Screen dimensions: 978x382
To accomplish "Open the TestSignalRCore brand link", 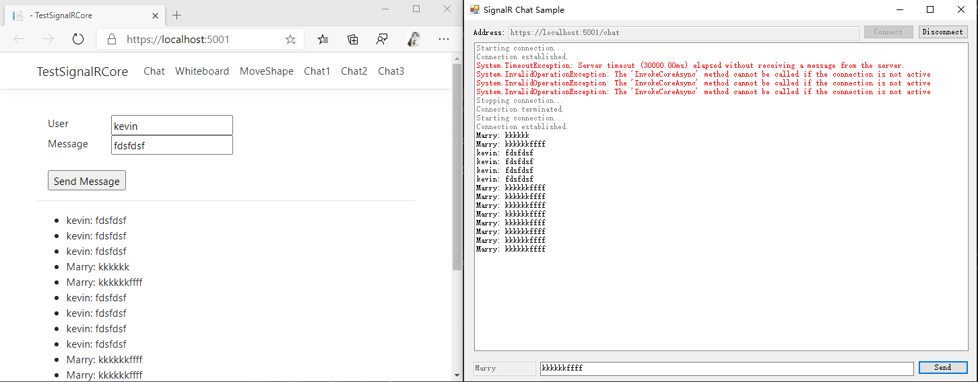I will (x=82, y=71).
